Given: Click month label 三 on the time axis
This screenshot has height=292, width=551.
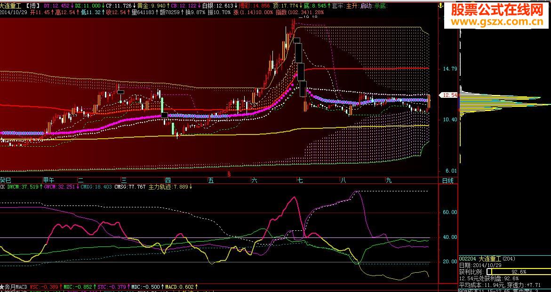Looking at the screenshot, I should [123, 181].
